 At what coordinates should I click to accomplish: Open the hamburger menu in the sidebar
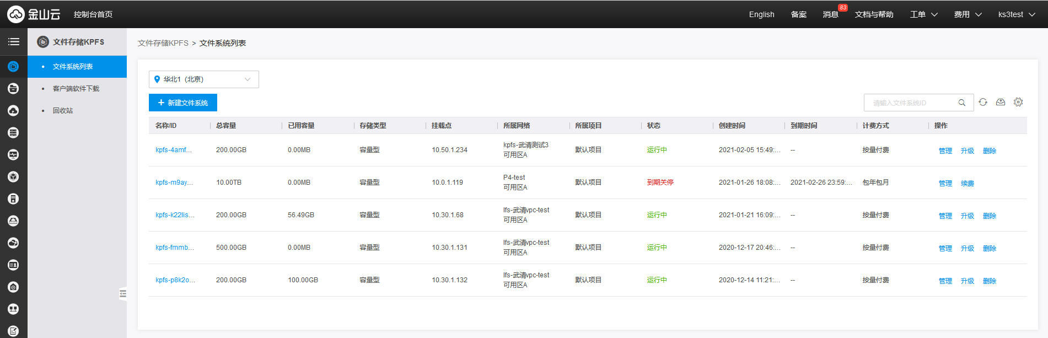point(14,42)
